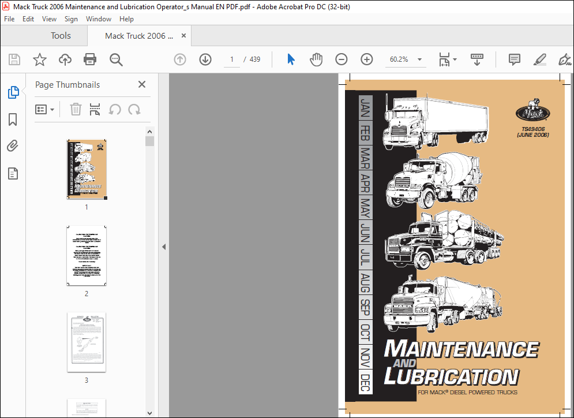574x418 pixels.
Task: Click thumbnails scrollbar down arrow
Action: [x=150, y=413]
